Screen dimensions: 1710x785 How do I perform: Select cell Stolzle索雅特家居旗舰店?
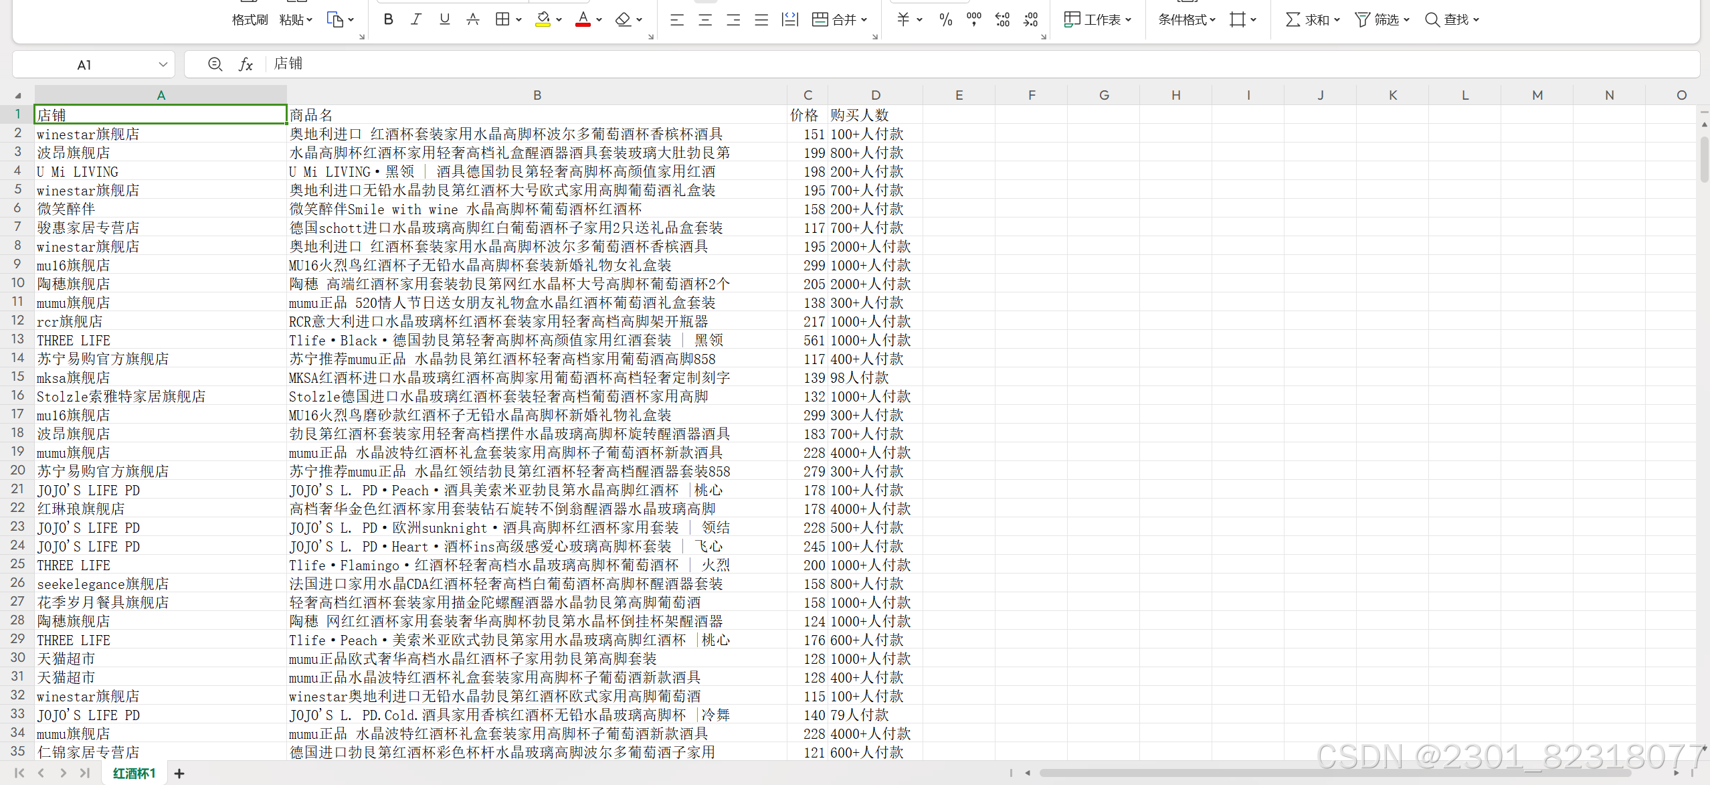pos(161,396)
